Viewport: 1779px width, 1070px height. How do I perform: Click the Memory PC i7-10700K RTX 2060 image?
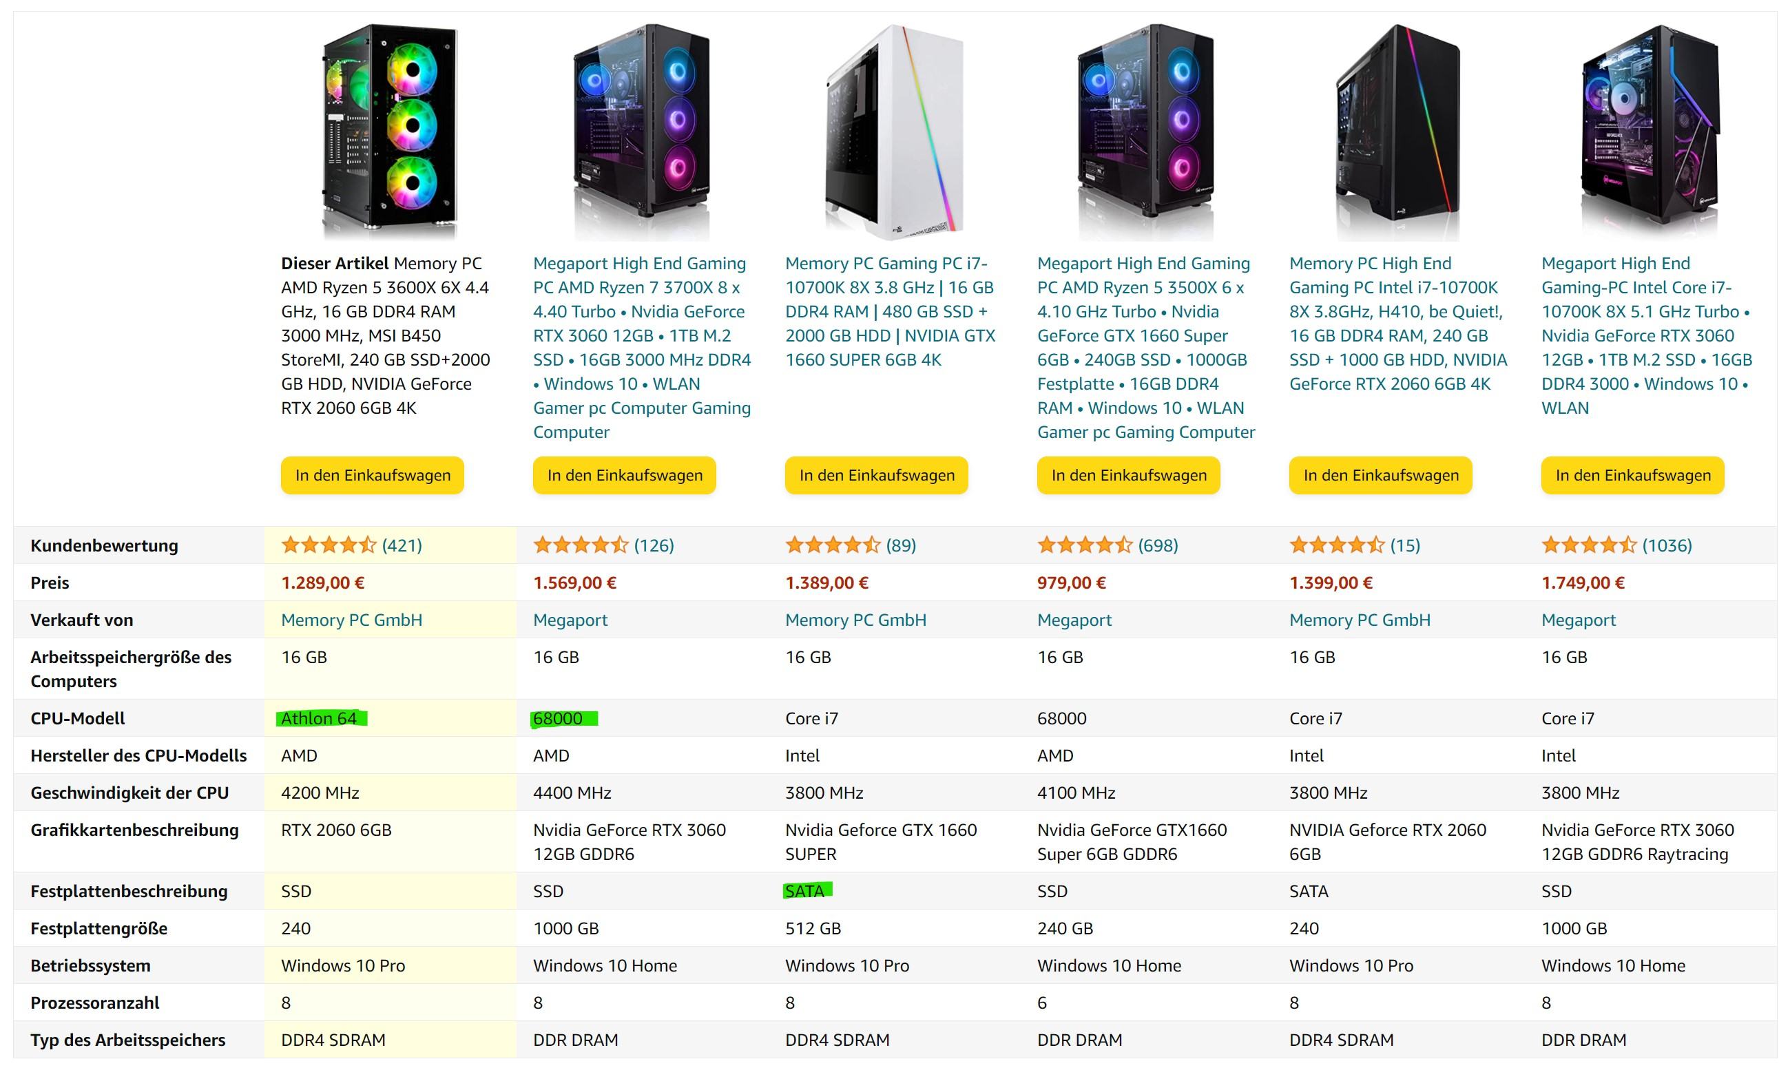1397,132
